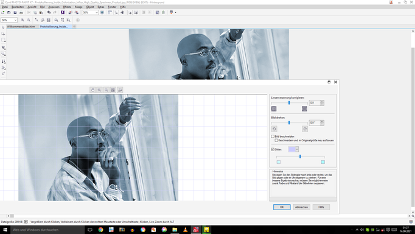The image size is (415, 234).
Task: Rotate image counterclockwise with left rotate icon
Action: pyautogui.click(x=274, y=129)
